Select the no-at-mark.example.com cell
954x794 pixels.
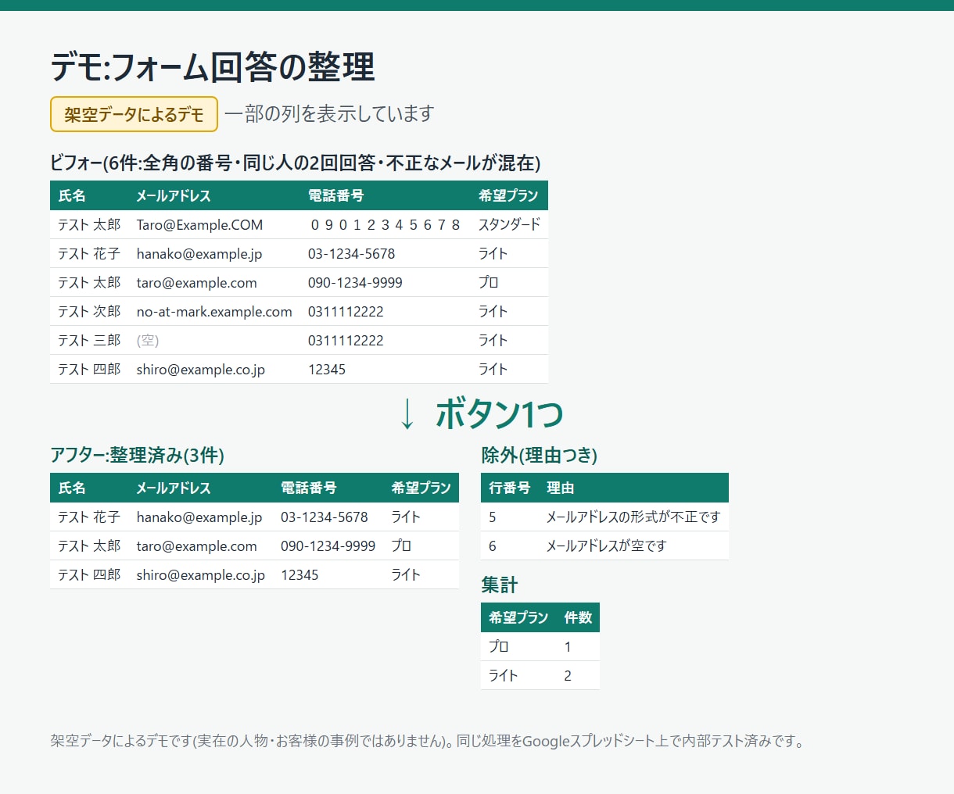coord(214,311)
